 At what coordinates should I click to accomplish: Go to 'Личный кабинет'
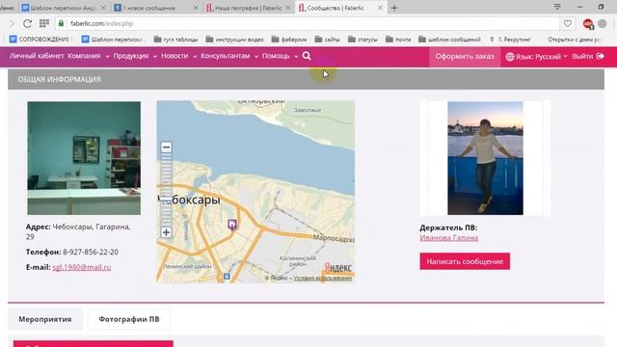click(37, 56)
